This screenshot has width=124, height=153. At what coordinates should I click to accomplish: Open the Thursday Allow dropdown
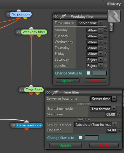coord(95,48)
